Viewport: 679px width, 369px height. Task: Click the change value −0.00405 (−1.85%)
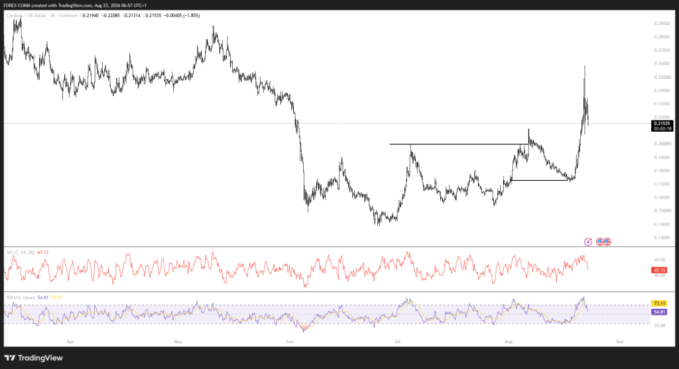click(x=182, y=16)
